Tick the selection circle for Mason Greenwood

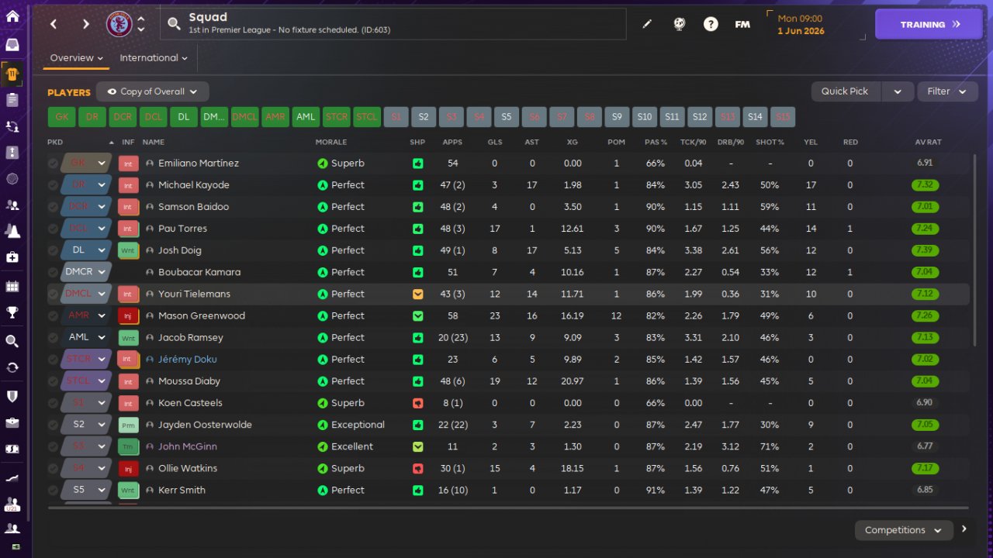53,315
